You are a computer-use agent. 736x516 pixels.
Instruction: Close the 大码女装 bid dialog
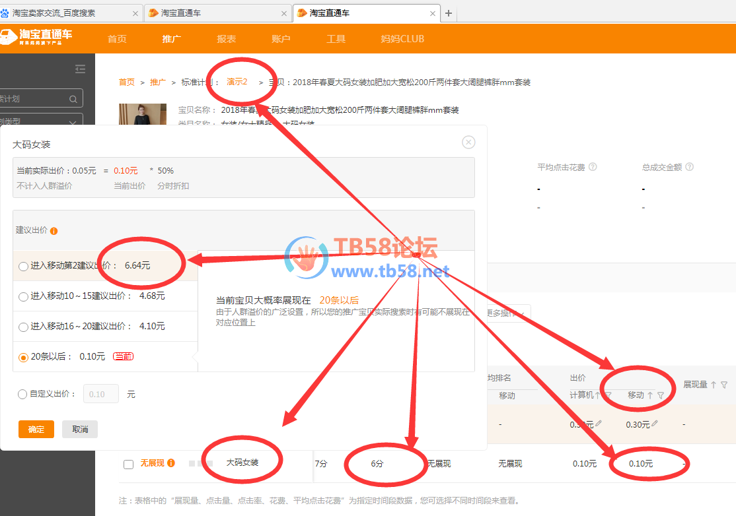tap(468, 142)
